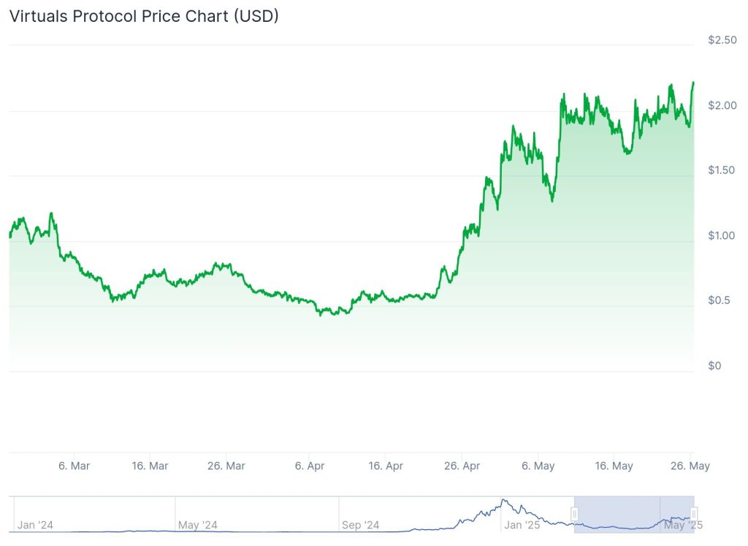This screenshot has height=546, width=748.
Task: Click the right range navigator handle
Action: coord(694,514)
